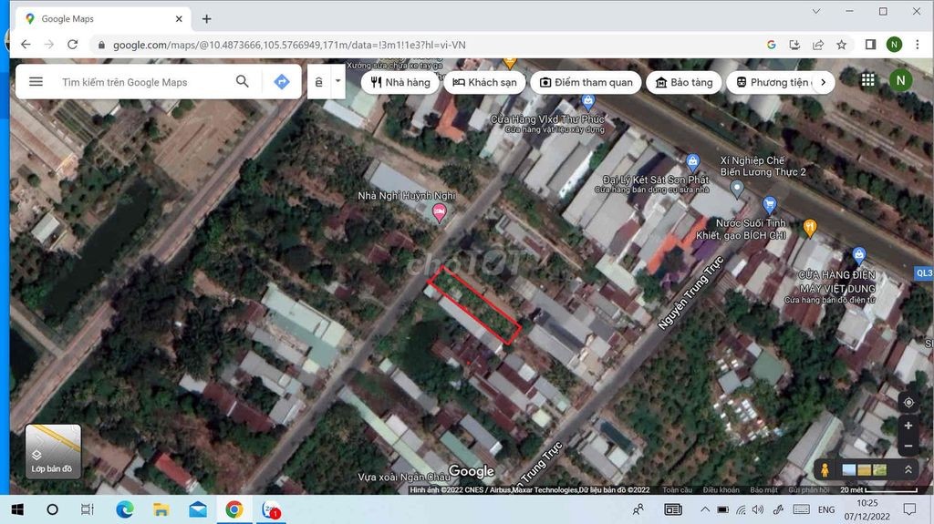Expand more category chips with the arrow
This screenshot has height=524, width=934.
tap(824, 82)
